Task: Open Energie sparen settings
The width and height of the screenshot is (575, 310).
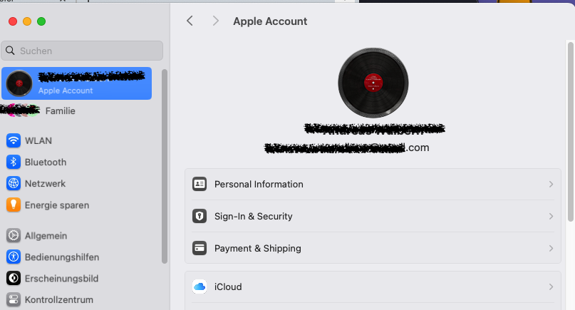Action: pyautogui.click(x=77, y=205)
